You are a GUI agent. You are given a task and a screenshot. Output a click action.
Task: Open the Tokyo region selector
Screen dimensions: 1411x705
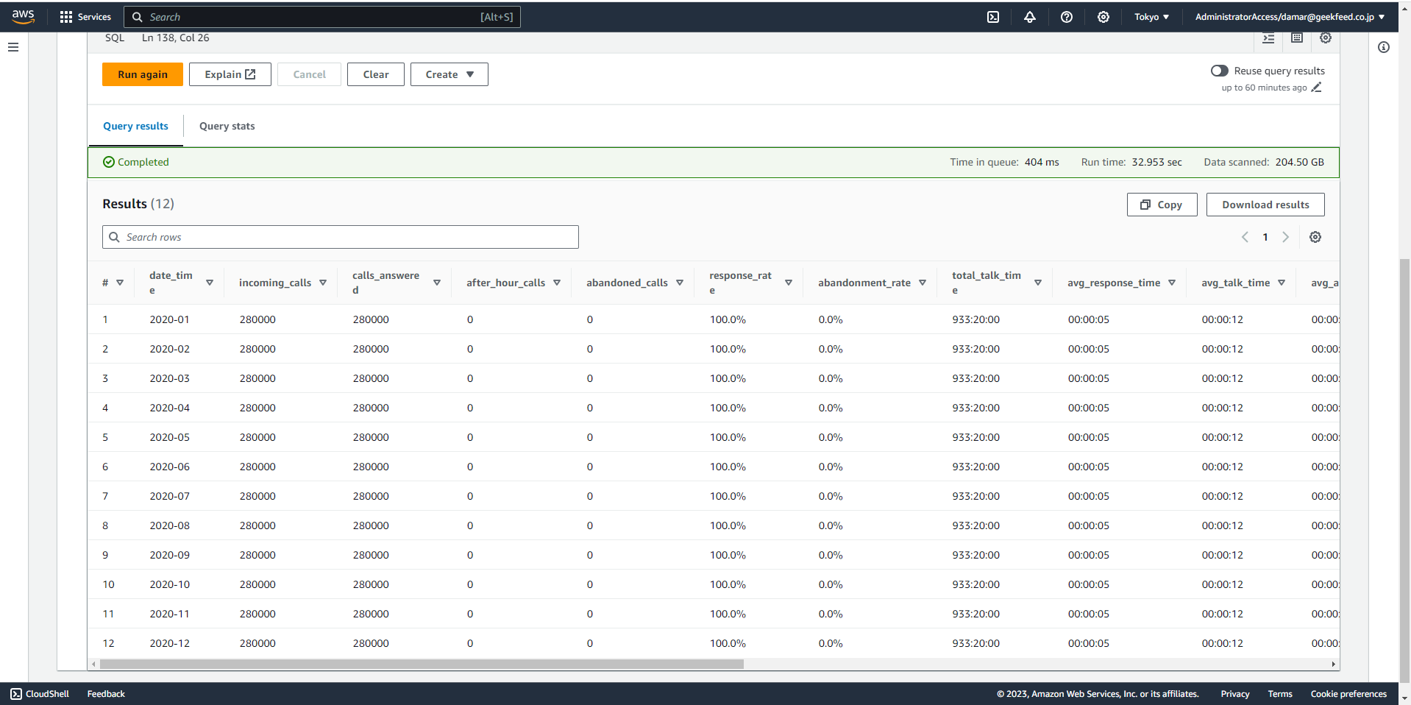(1151, 17)
